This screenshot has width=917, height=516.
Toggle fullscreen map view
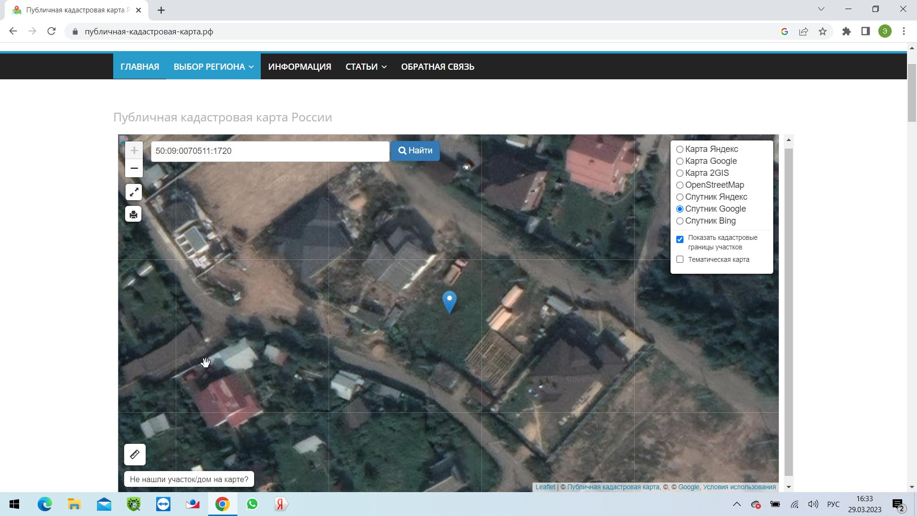point(134,192)
